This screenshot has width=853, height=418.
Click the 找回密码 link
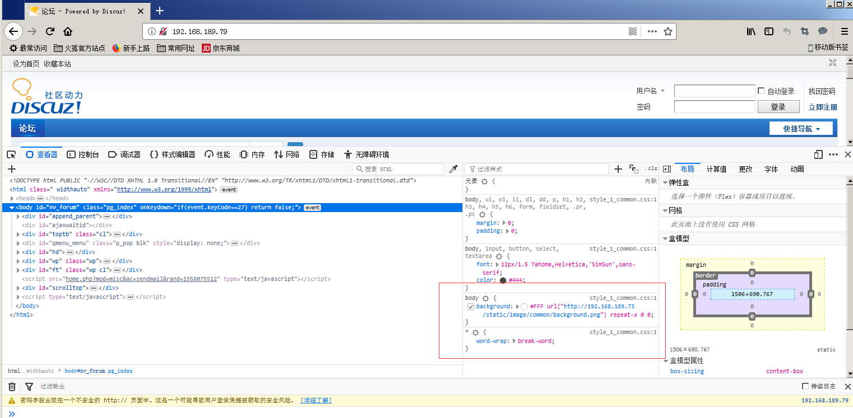[x=822, y=91]
